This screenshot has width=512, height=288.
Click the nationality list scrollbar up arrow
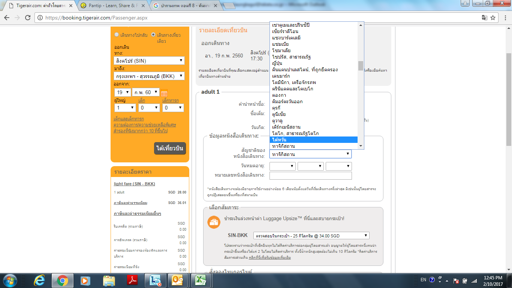point(361,25)
